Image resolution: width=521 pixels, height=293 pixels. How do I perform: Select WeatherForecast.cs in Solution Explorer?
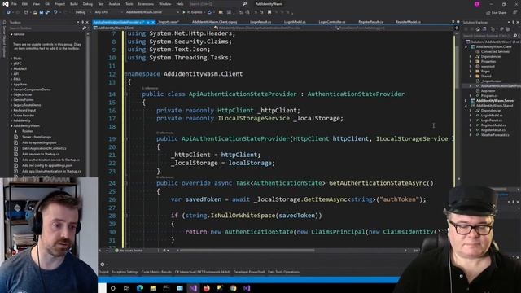pos(495,135)
